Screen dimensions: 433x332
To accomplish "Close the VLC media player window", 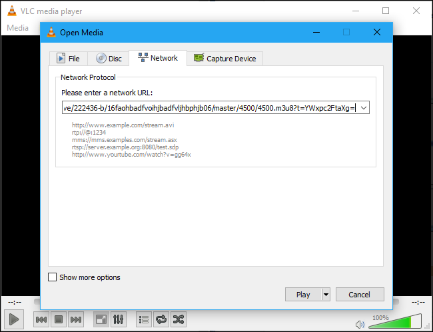I will [416, 11].
